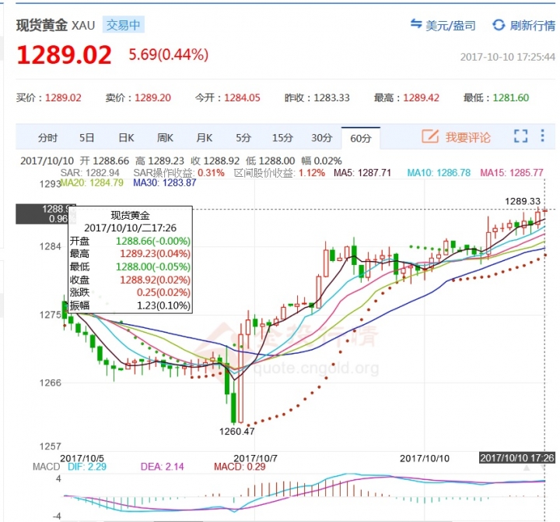560x522 pixels.
Task: Click the orange comment pencil icon
Action: [429, 137]
